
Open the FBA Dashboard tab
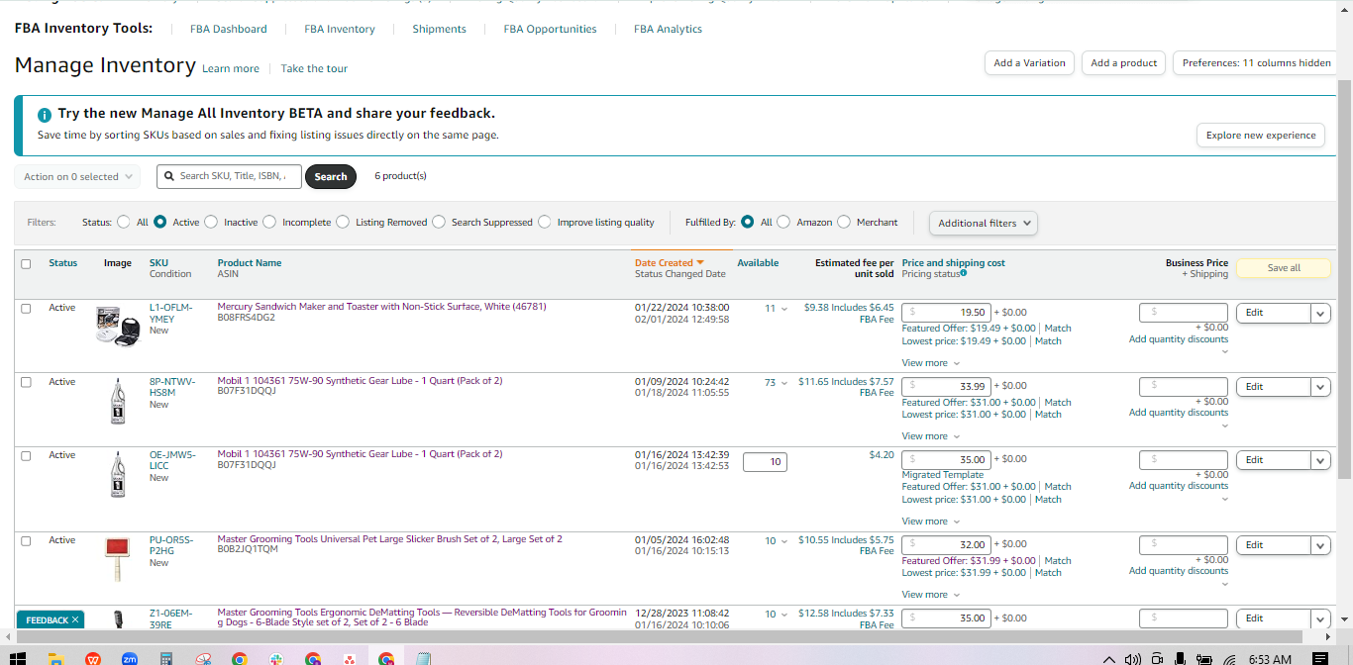tap(229, 29)
